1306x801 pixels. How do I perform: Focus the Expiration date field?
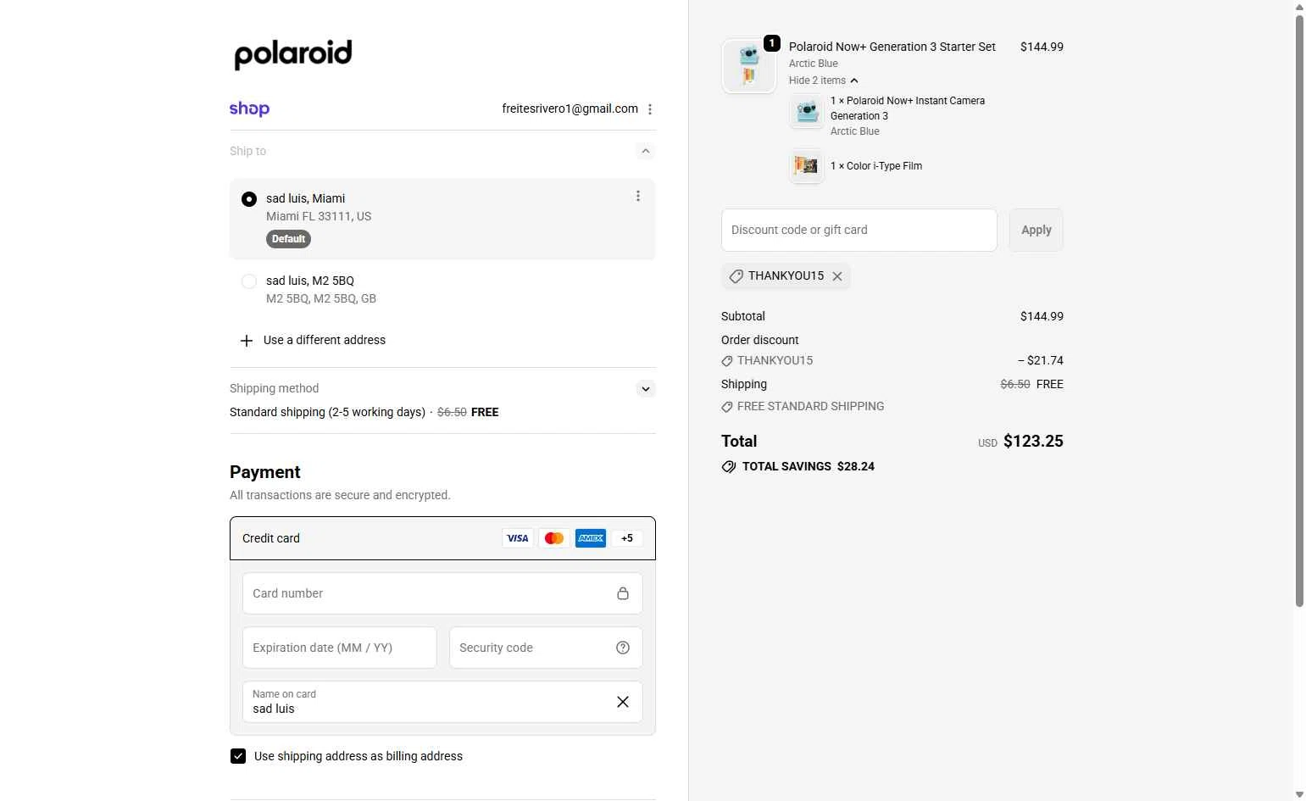coord(339,648)
